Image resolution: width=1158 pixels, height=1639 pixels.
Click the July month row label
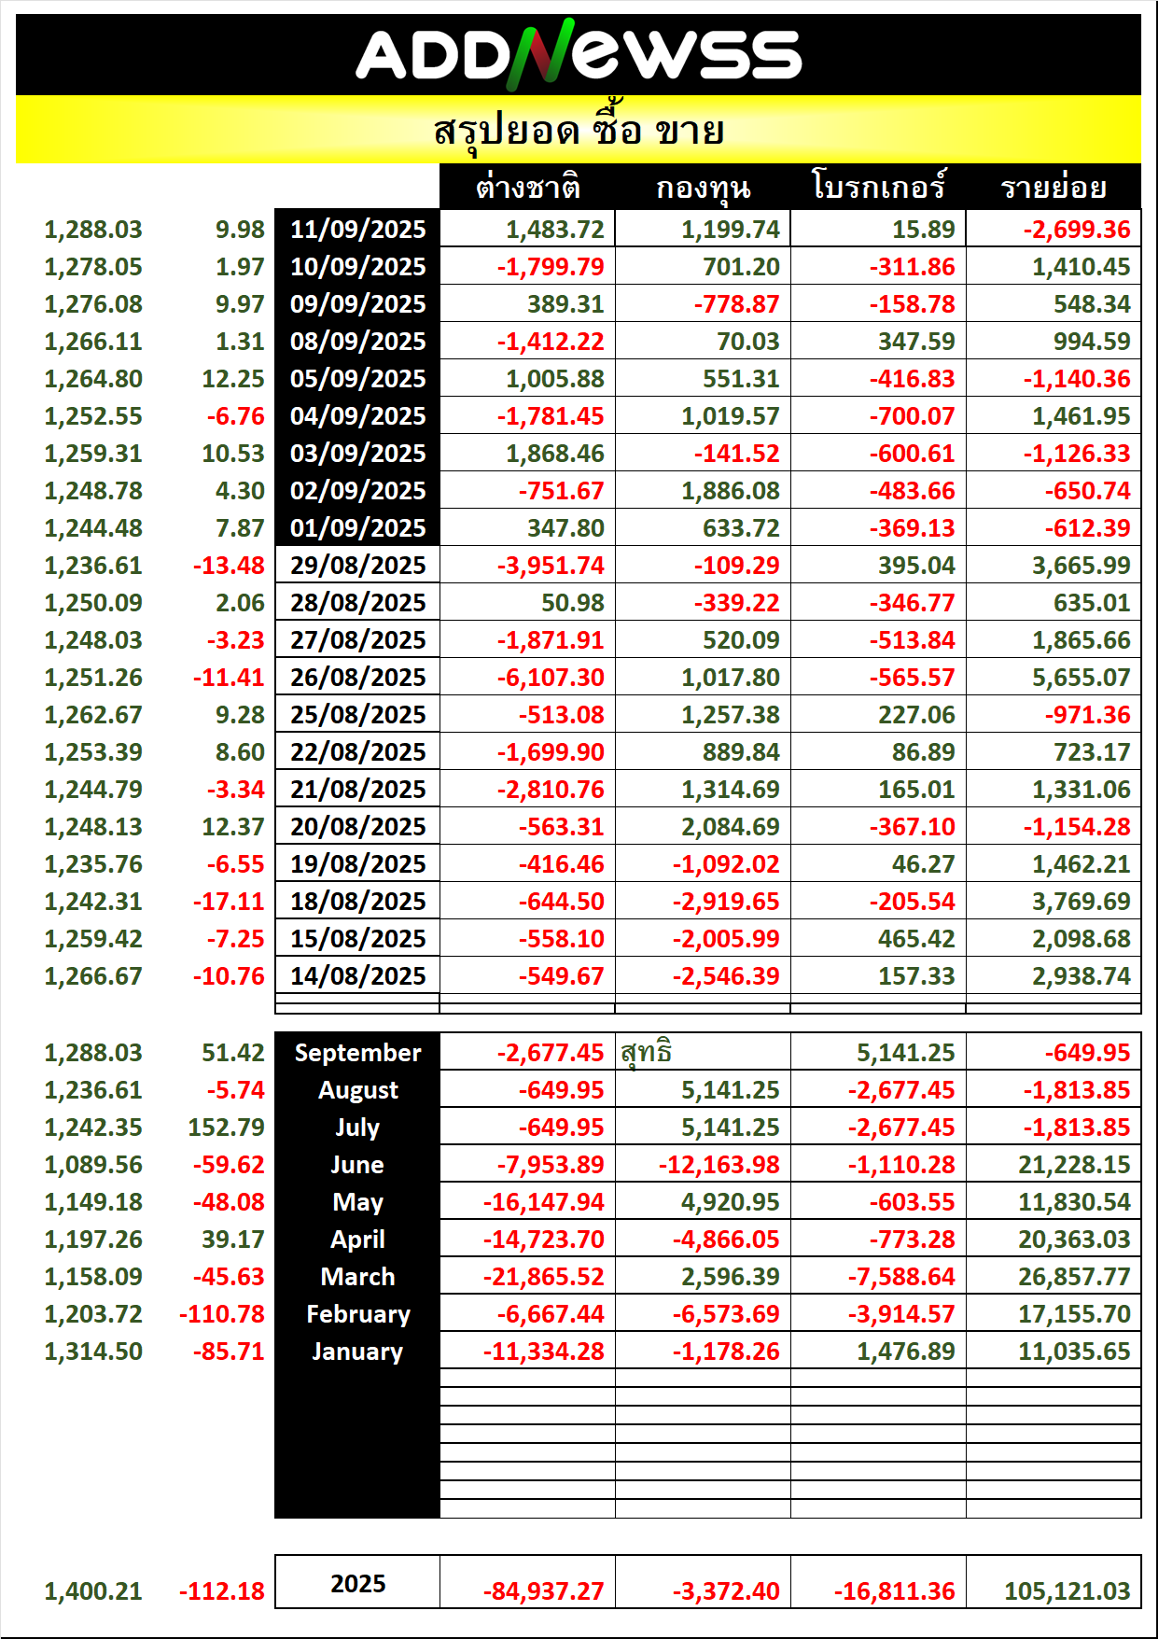click(357, 1127)
